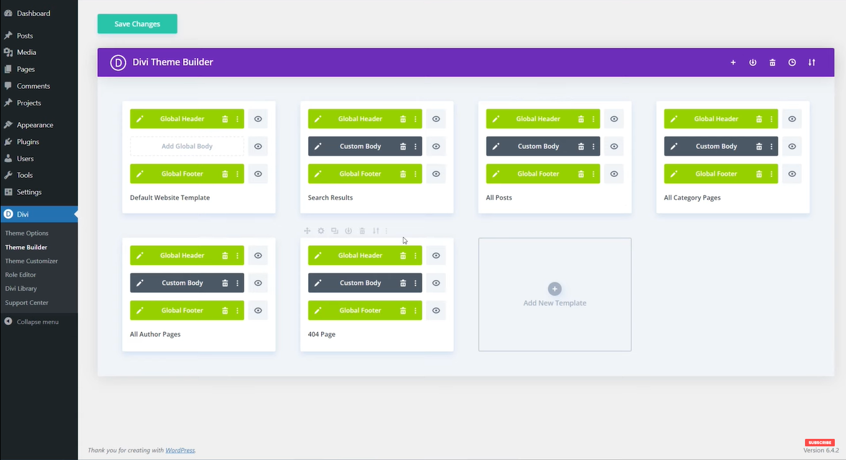Delete the 404 Page template via hover toolbar
The height and width of the screenshot is (460, 846).
pyautogui.click(x=362, y=231)
